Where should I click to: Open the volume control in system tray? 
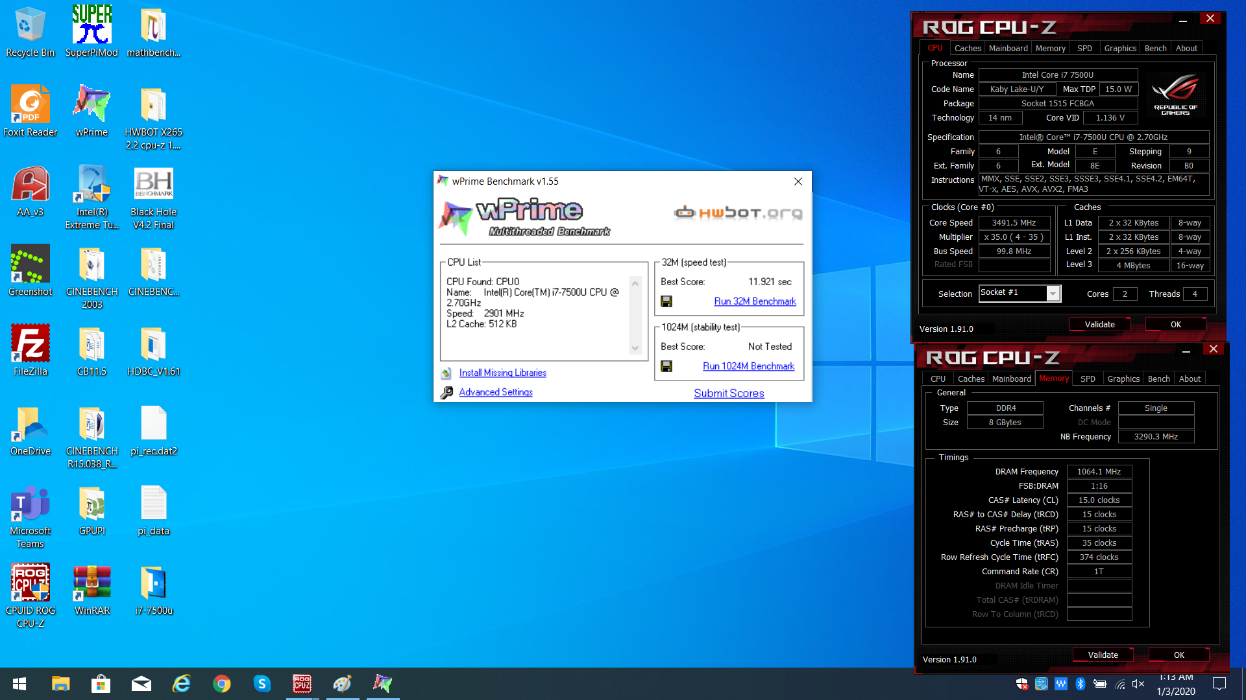pyautogui.click(x=1138, y=684)
